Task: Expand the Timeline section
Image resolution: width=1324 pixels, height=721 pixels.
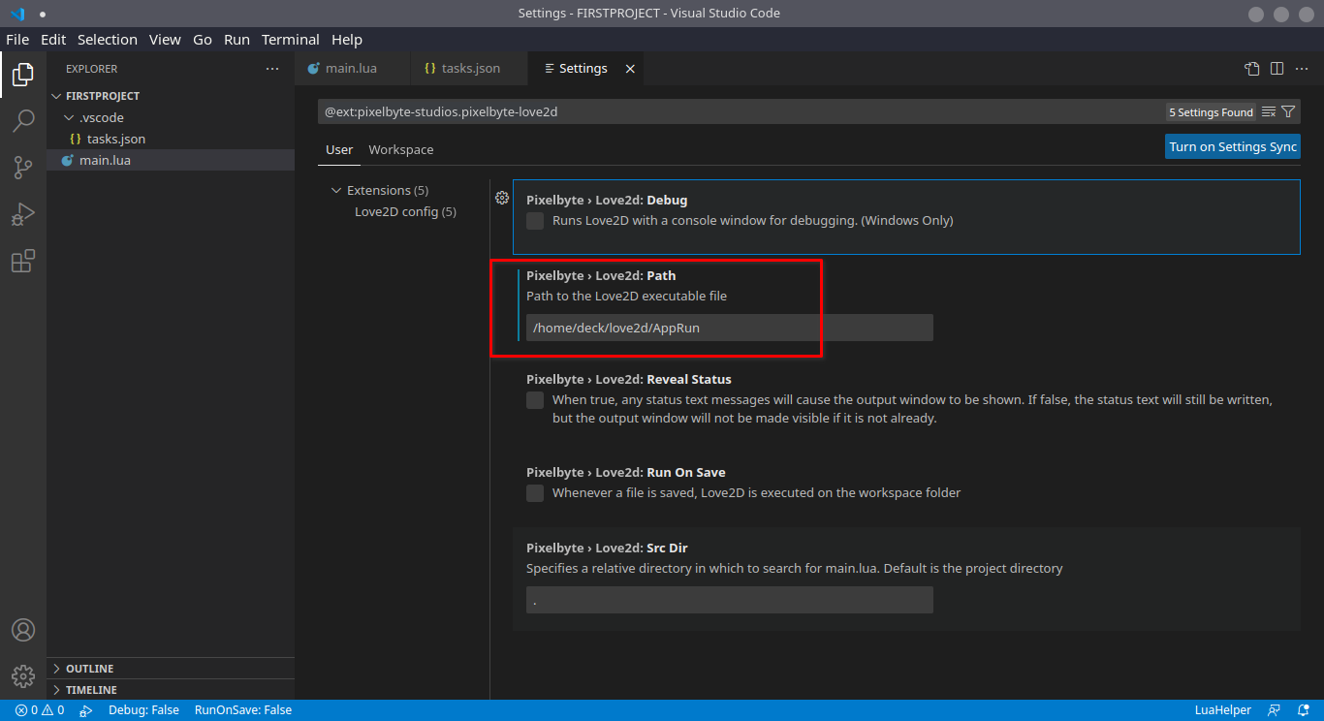Action: (x=171, y=690)
